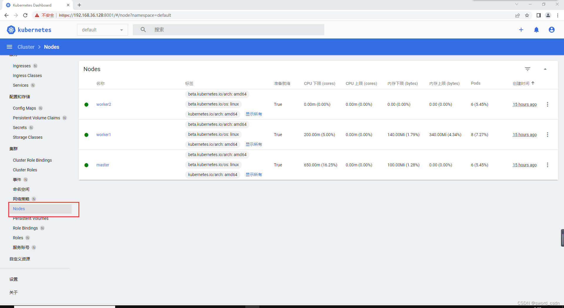This screenshot has height=308, width=564.
Task: Open a new browser tab
Action: pyautogui.click(x=79, y=5)
